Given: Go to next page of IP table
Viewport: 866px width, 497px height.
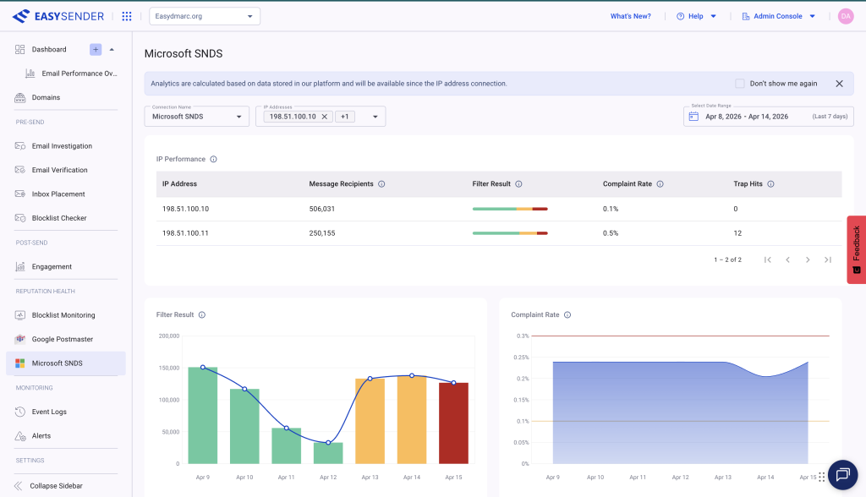Looking at the screenshot, I should [x=808, y=259].
